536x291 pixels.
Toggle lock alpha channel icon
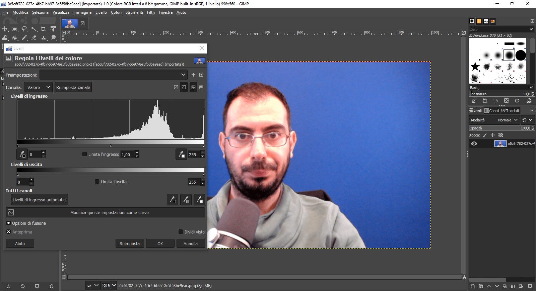(x=500, y=135)
